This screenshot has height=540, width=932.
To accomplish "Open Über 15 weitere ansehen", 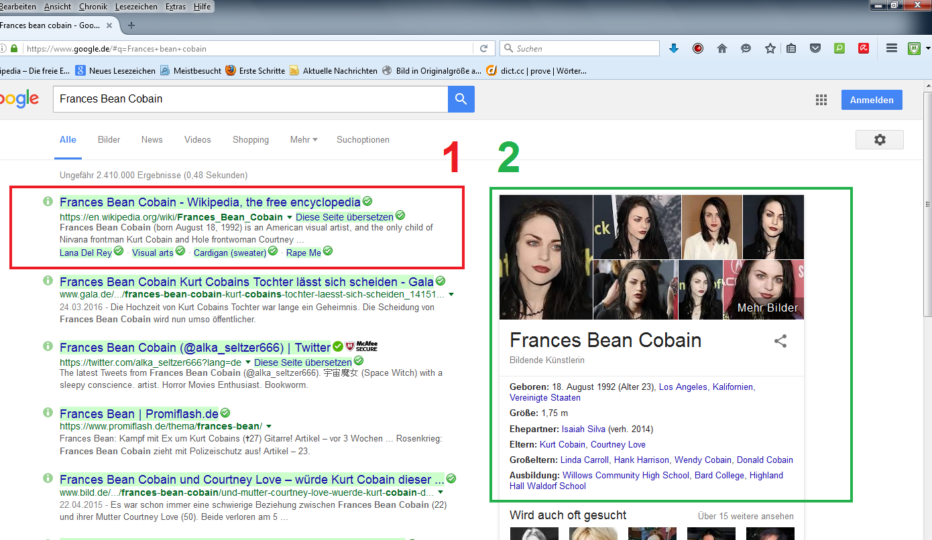I will (x=746, y=516).
